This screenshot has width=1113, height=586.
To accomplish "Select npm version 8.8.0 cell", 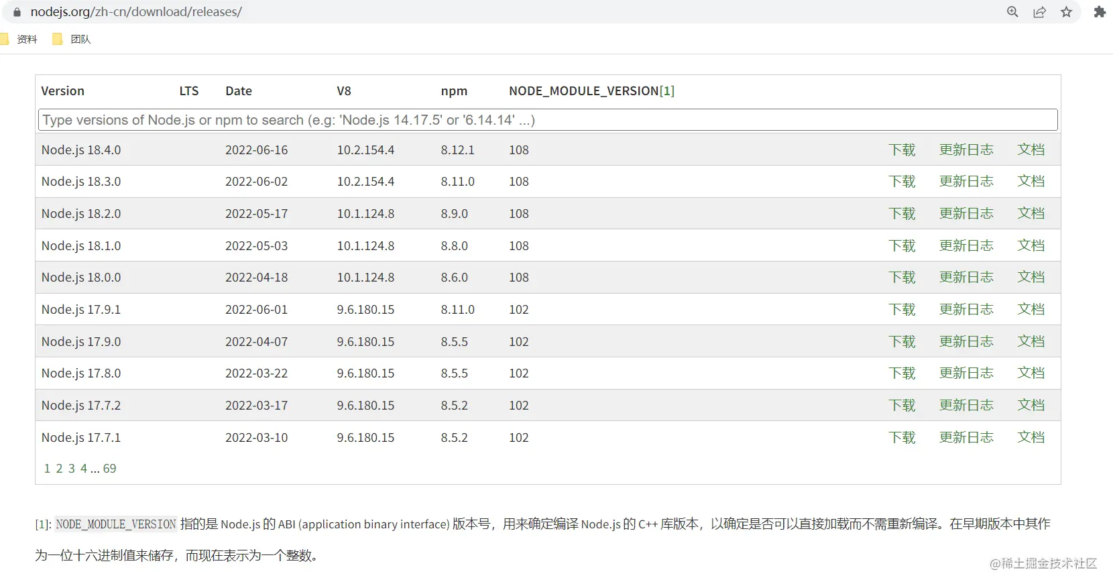I will 454,246.
